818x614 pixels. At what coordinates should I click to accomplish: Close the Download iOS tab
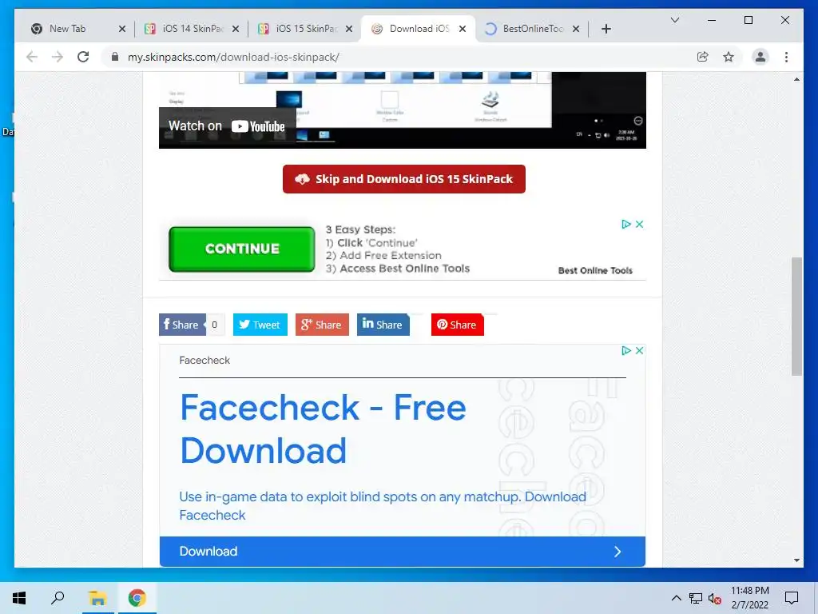(x=463, y=29)
